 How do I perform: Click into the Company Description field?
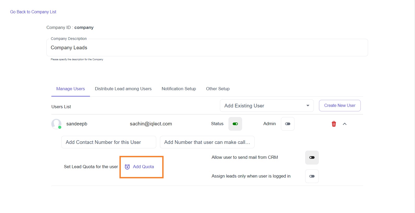[207, 48]
